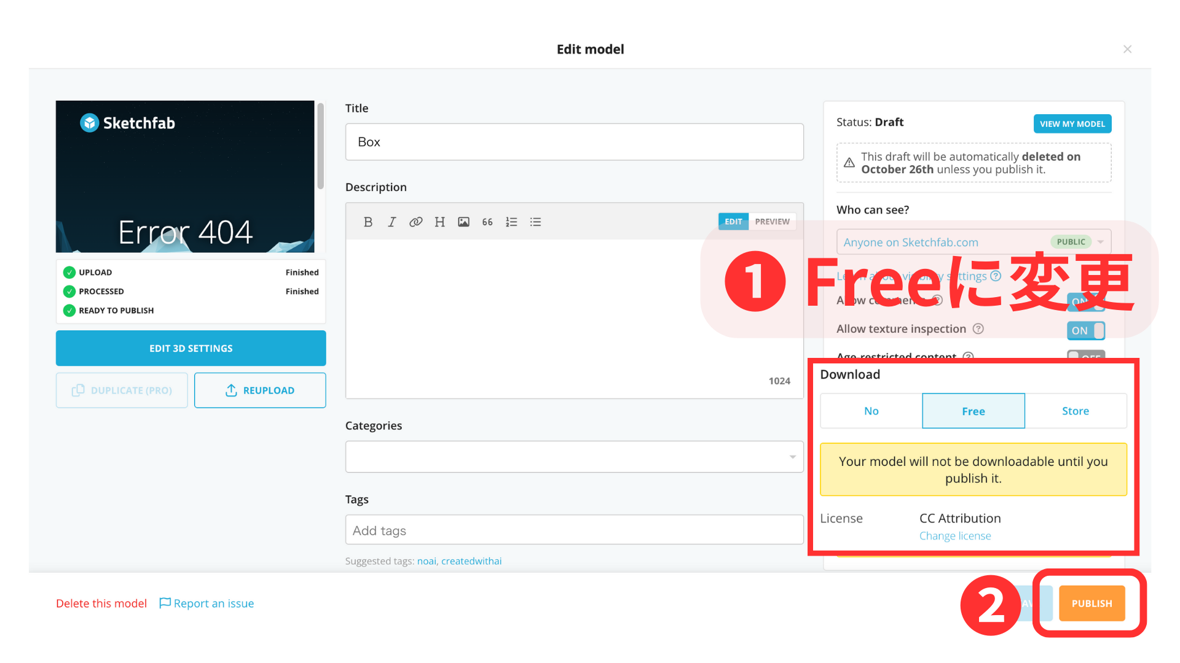Toggle Allow texture inspection switch
Screen dimensions: 1180x663
[1086, 330]
